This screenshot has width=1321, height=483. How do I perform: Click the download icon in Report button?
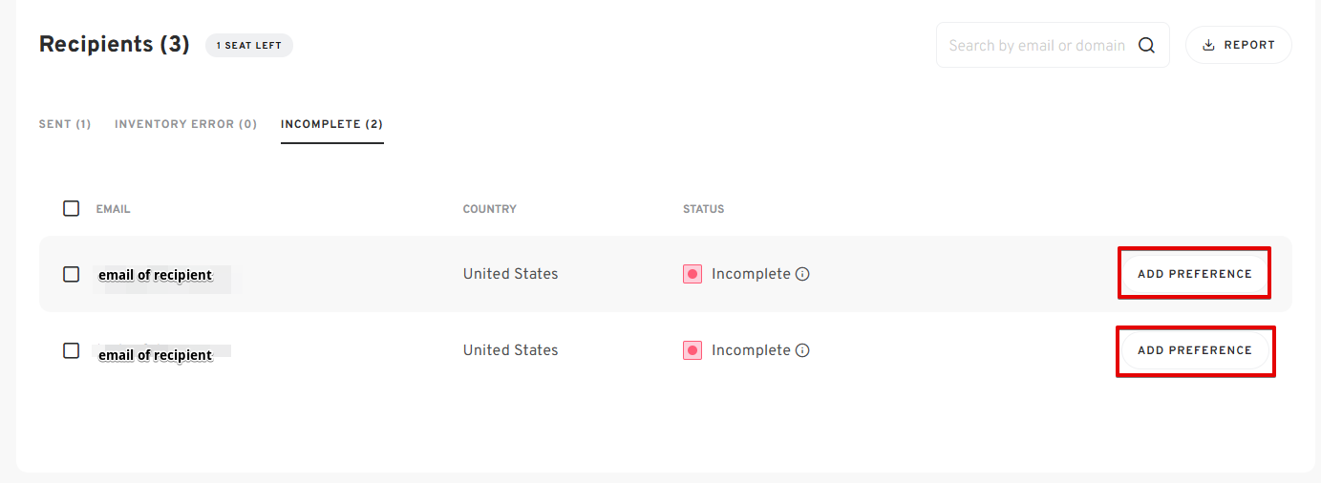click(1208, 45)
